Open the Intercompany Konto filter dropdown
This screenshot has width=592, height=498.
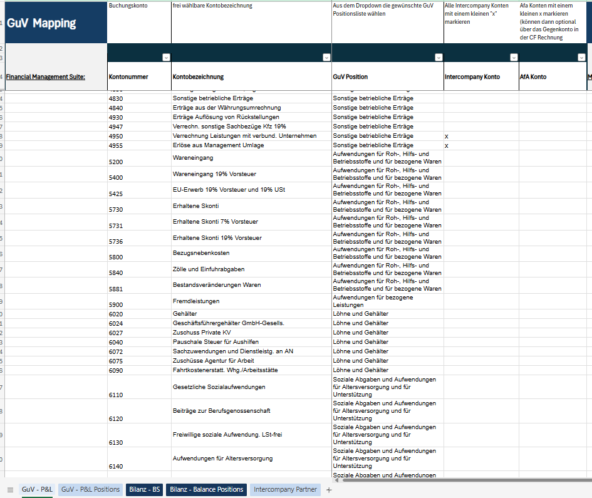(514, 58)
